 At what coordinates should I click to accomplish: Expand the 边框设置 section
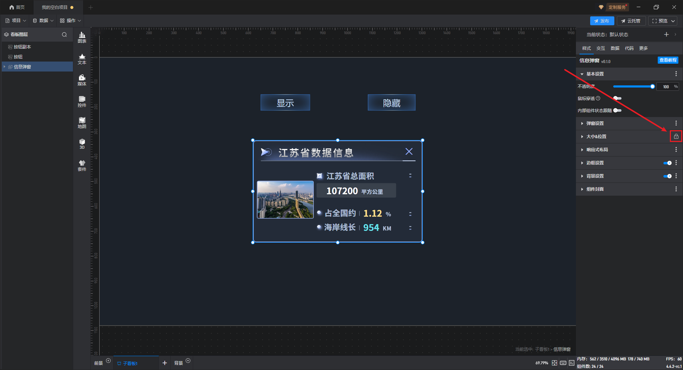582,163
